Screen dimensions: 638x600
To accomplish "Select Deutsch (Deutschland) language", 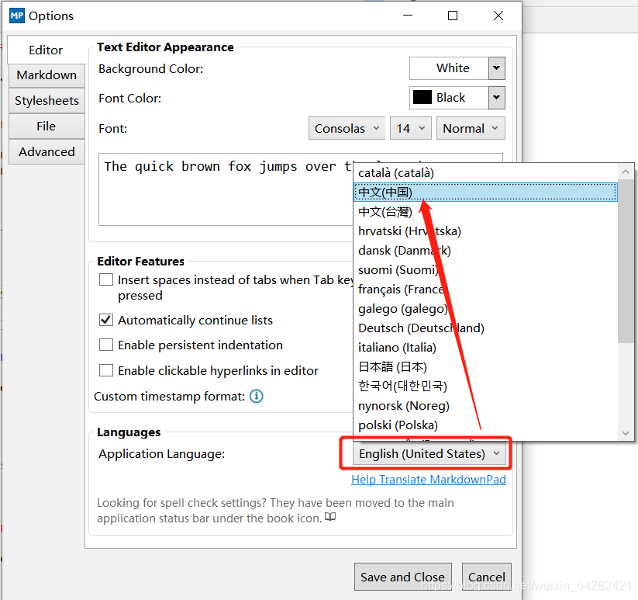I will click(x=485, y=328).
